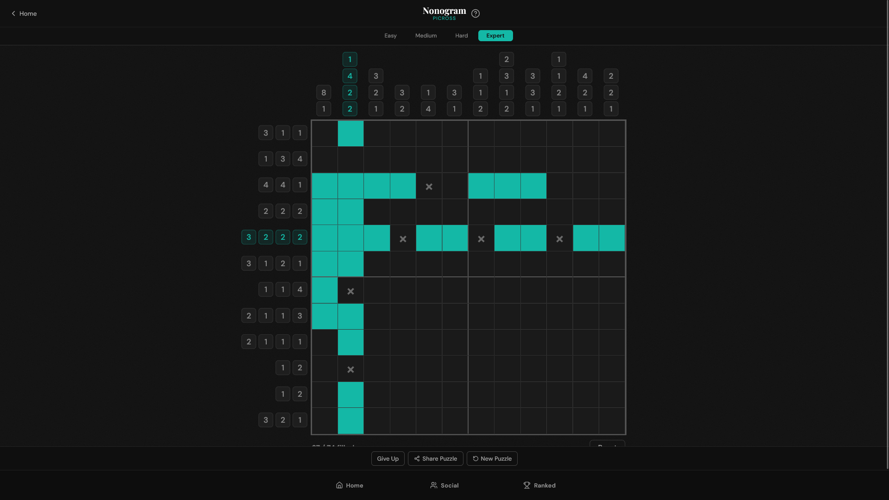
Task: Choose the Hard difficulty tab
Action: click(461, 36)
